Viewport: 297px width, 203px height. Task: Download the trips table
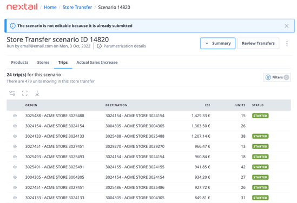pos(37,93)
